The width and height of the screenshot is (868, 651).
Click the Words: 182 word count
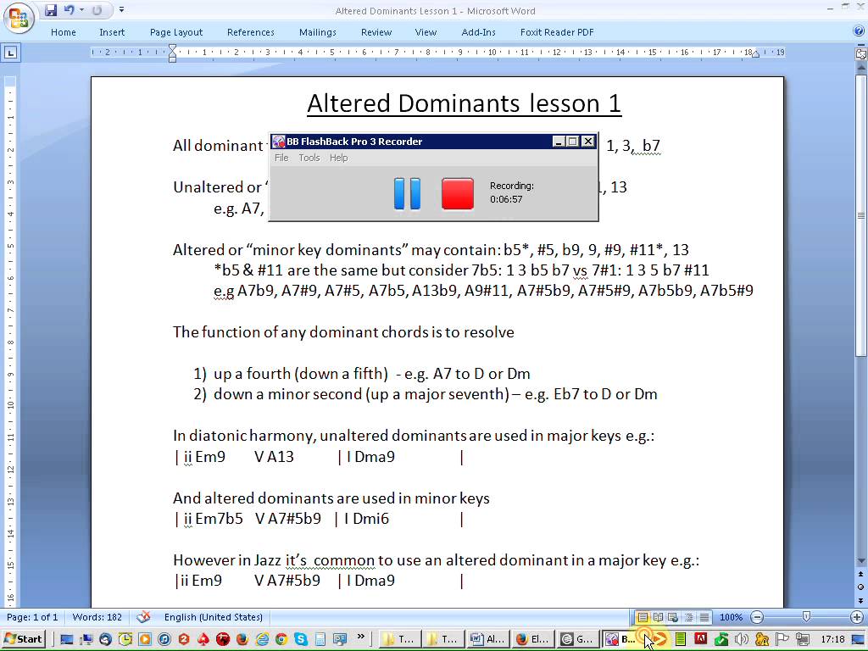click(97, 617)
